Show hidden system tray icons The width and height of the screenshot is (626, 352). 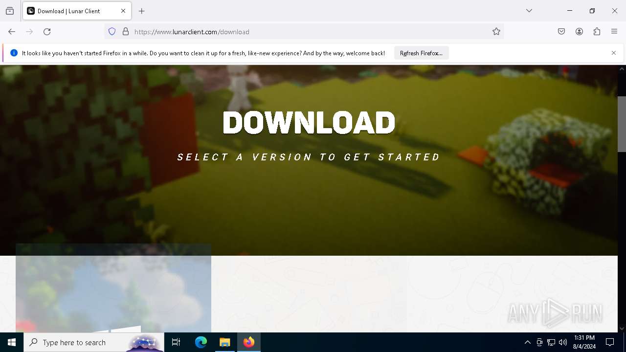[x=527, y=342]
